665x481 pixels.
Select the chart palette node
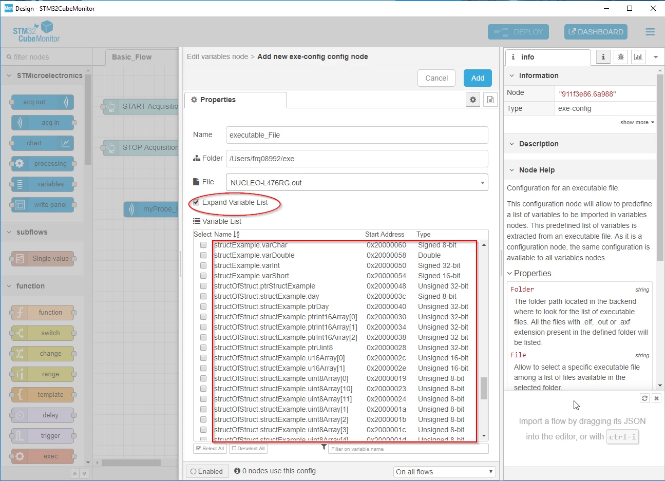click(x=42, y=143)
